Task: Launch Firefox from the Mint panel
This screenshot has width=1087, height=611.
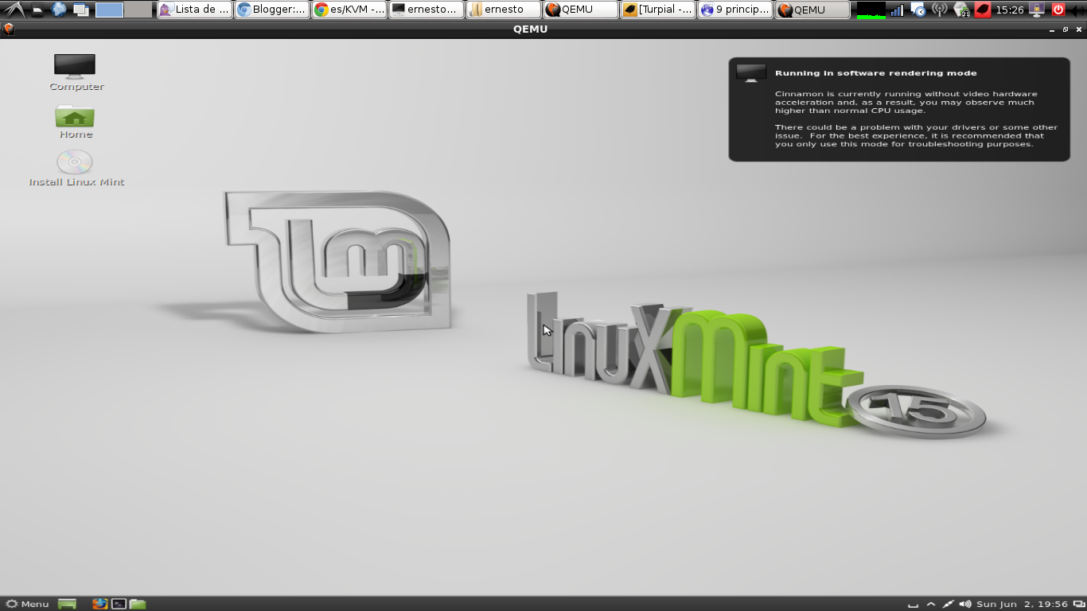Action: pos(99,604)
